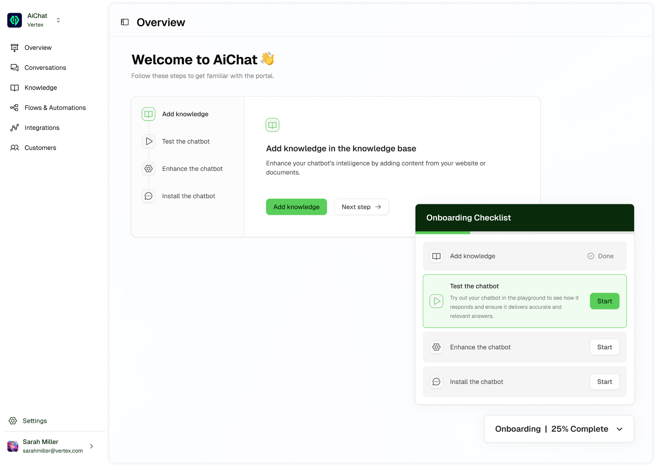Click the gear icon beside Enhance the chatbot
Viewport: 656px width, 466px height.
point(436,347)
